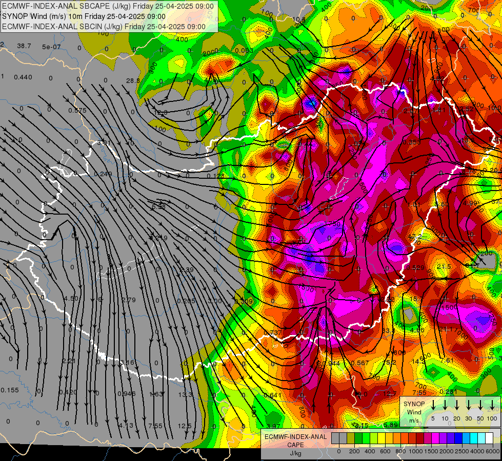
Task: Click the 0.575 value on map
Action: coord(77,110)
